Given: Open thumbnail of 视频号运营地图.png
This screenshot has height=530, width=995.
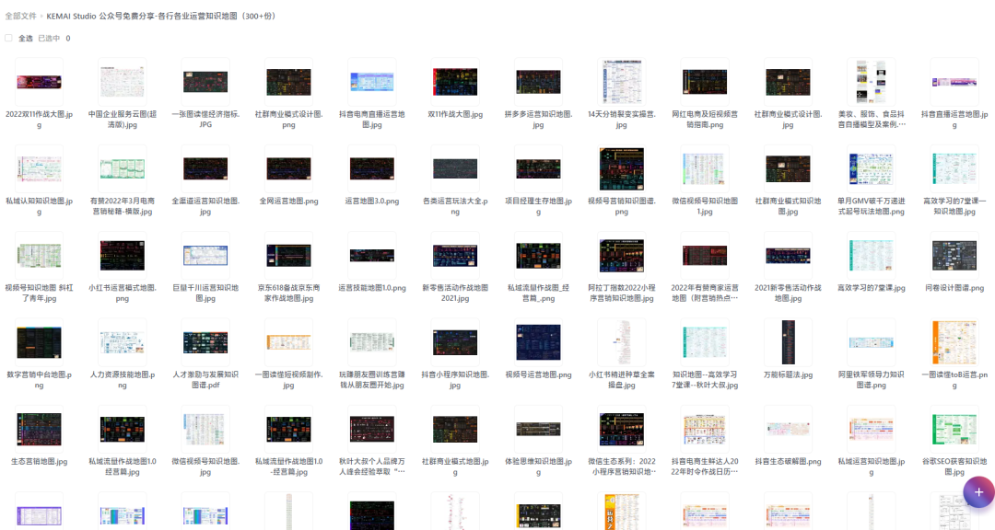Looking at the screenshot, I should (x=538, y=342).
